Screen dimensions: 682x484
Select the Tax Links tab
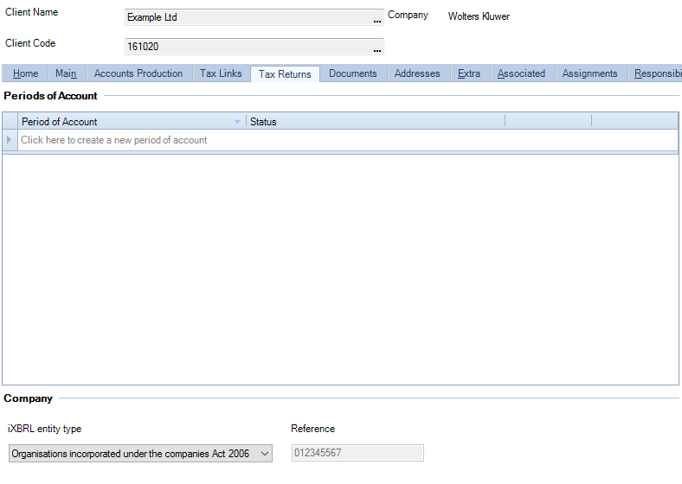(221, 73)
